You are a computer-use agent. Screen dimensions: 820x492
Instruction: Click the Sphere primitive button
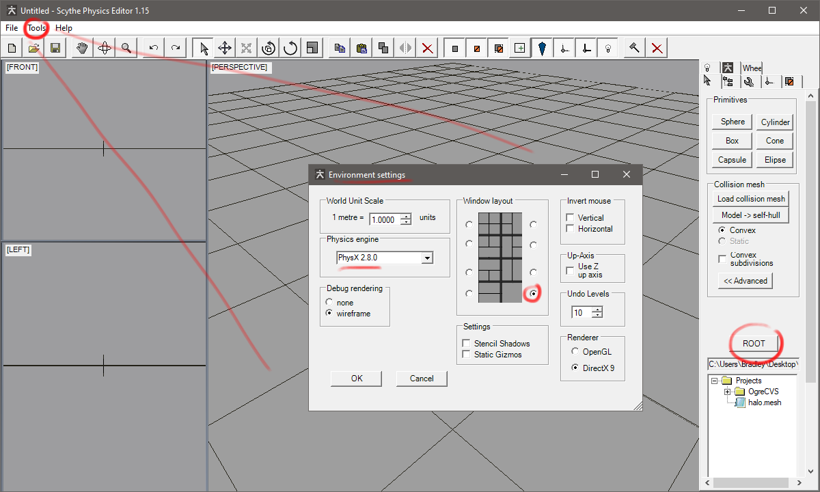733,122
